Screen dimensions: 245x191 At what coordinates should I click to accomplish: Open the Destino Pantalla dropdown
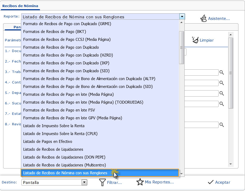click(84, 182)
